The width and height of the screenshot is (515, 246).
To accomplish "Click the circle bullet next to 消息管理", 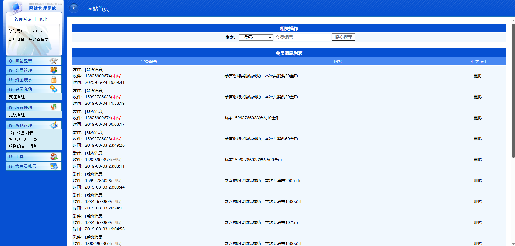I will 10,125.
